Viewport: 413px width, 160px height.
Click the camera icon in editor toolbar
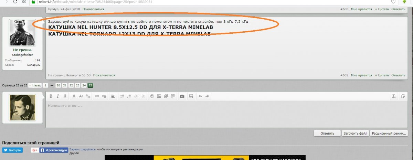182,96
